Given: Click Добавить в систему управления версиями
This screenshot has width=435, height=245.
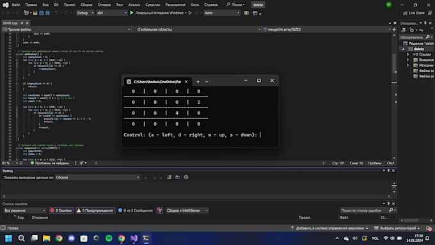Looking at the screenshot, I should coord(329,228).
